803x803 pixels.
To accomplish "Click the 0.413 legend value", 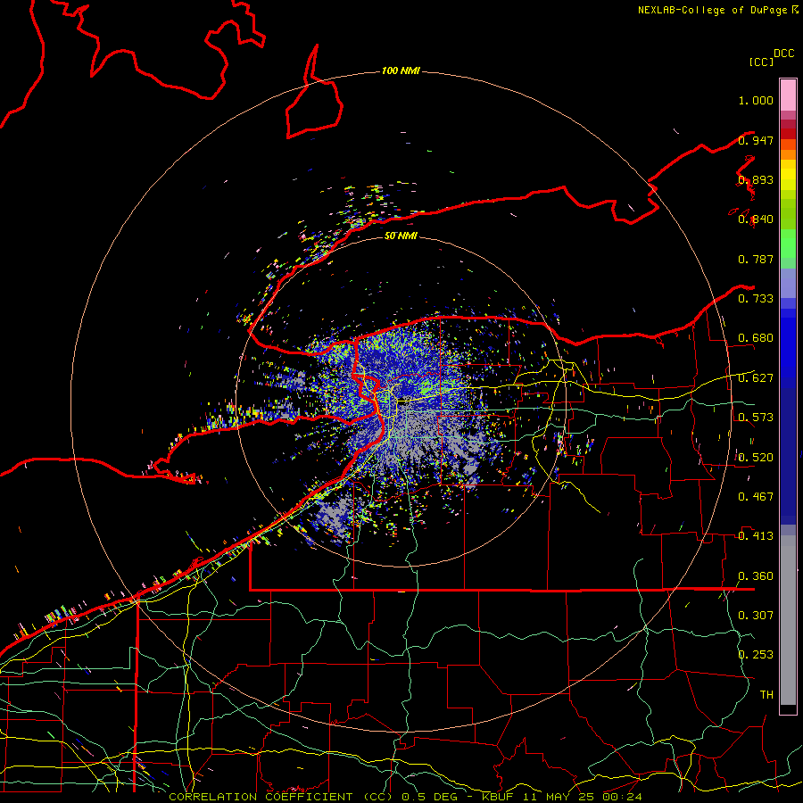I will (x=756, y=536).
